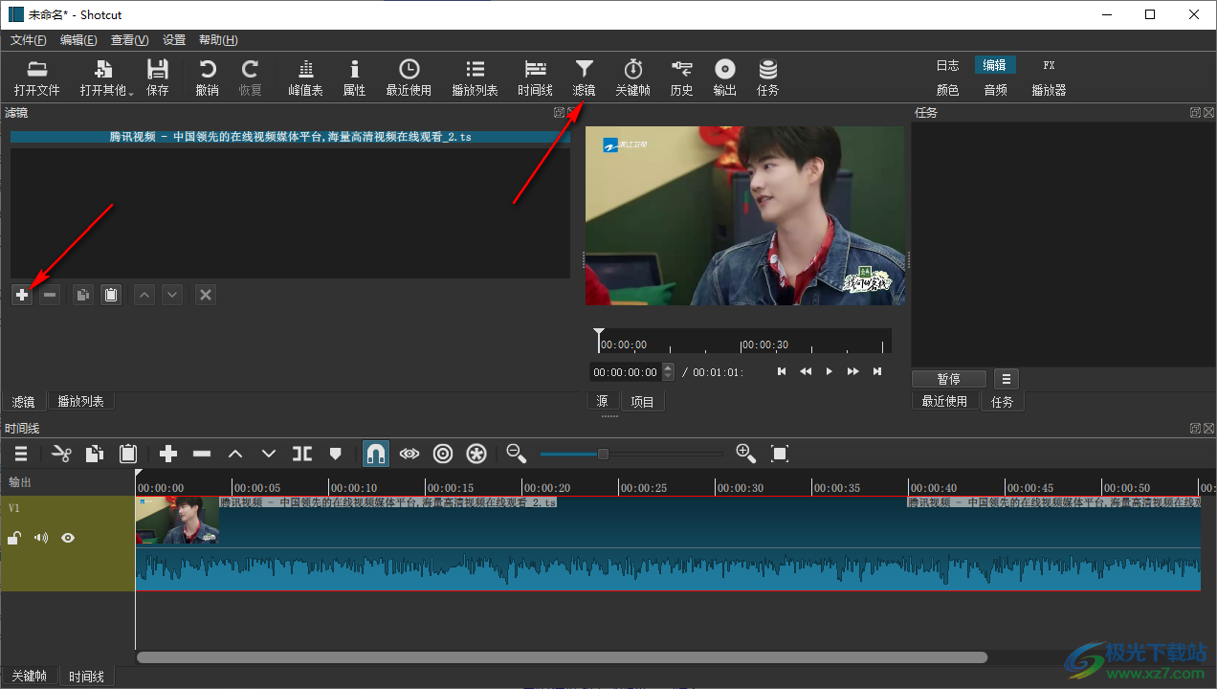Toggle ripple mode target icon

click(x=443, y=454)
